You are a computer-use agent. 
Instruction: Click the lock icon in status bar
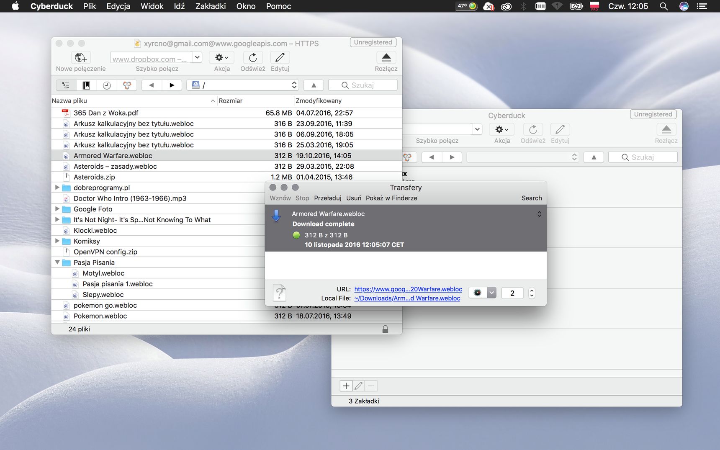point(385,329)
